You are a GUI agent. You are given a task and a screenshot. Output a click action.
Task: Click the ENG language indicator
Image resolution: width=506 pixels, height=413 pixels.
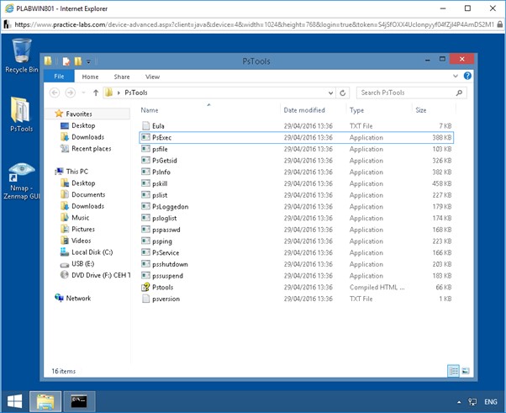(491, 402)
